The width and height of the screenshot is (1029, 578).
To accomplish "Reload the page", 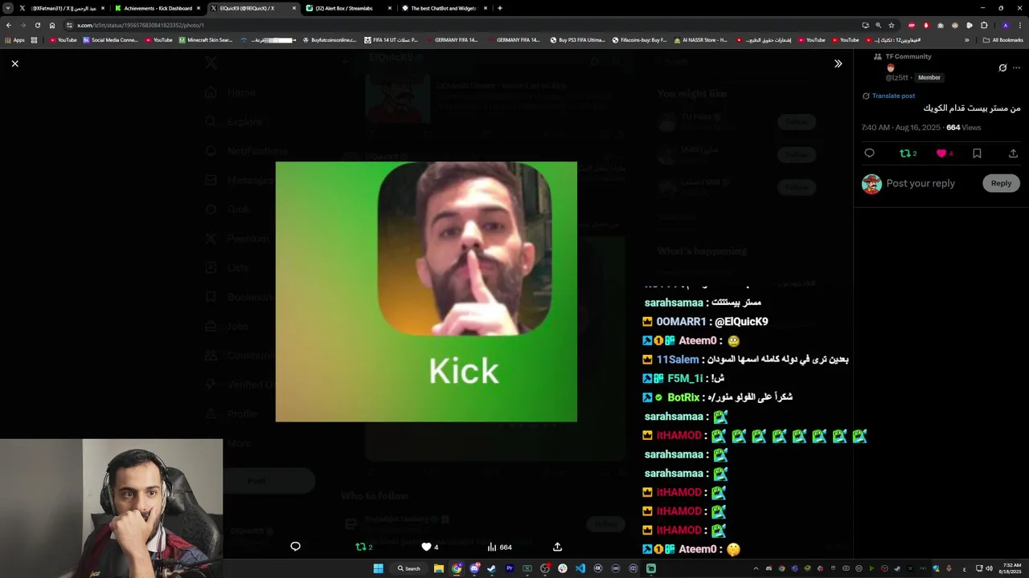I will pyautogui.click(x=37, y=25).
